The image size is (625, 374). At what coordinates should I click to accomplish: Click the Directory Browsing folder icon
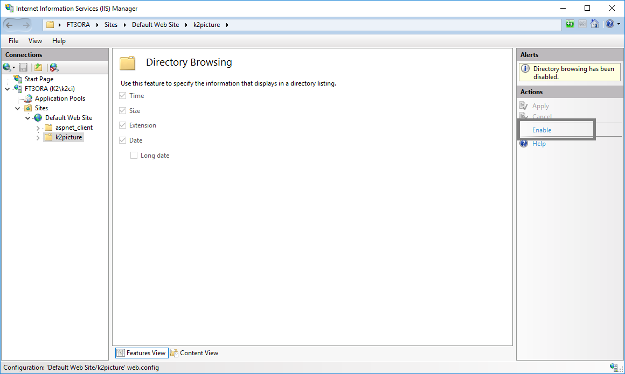[127, 63]
